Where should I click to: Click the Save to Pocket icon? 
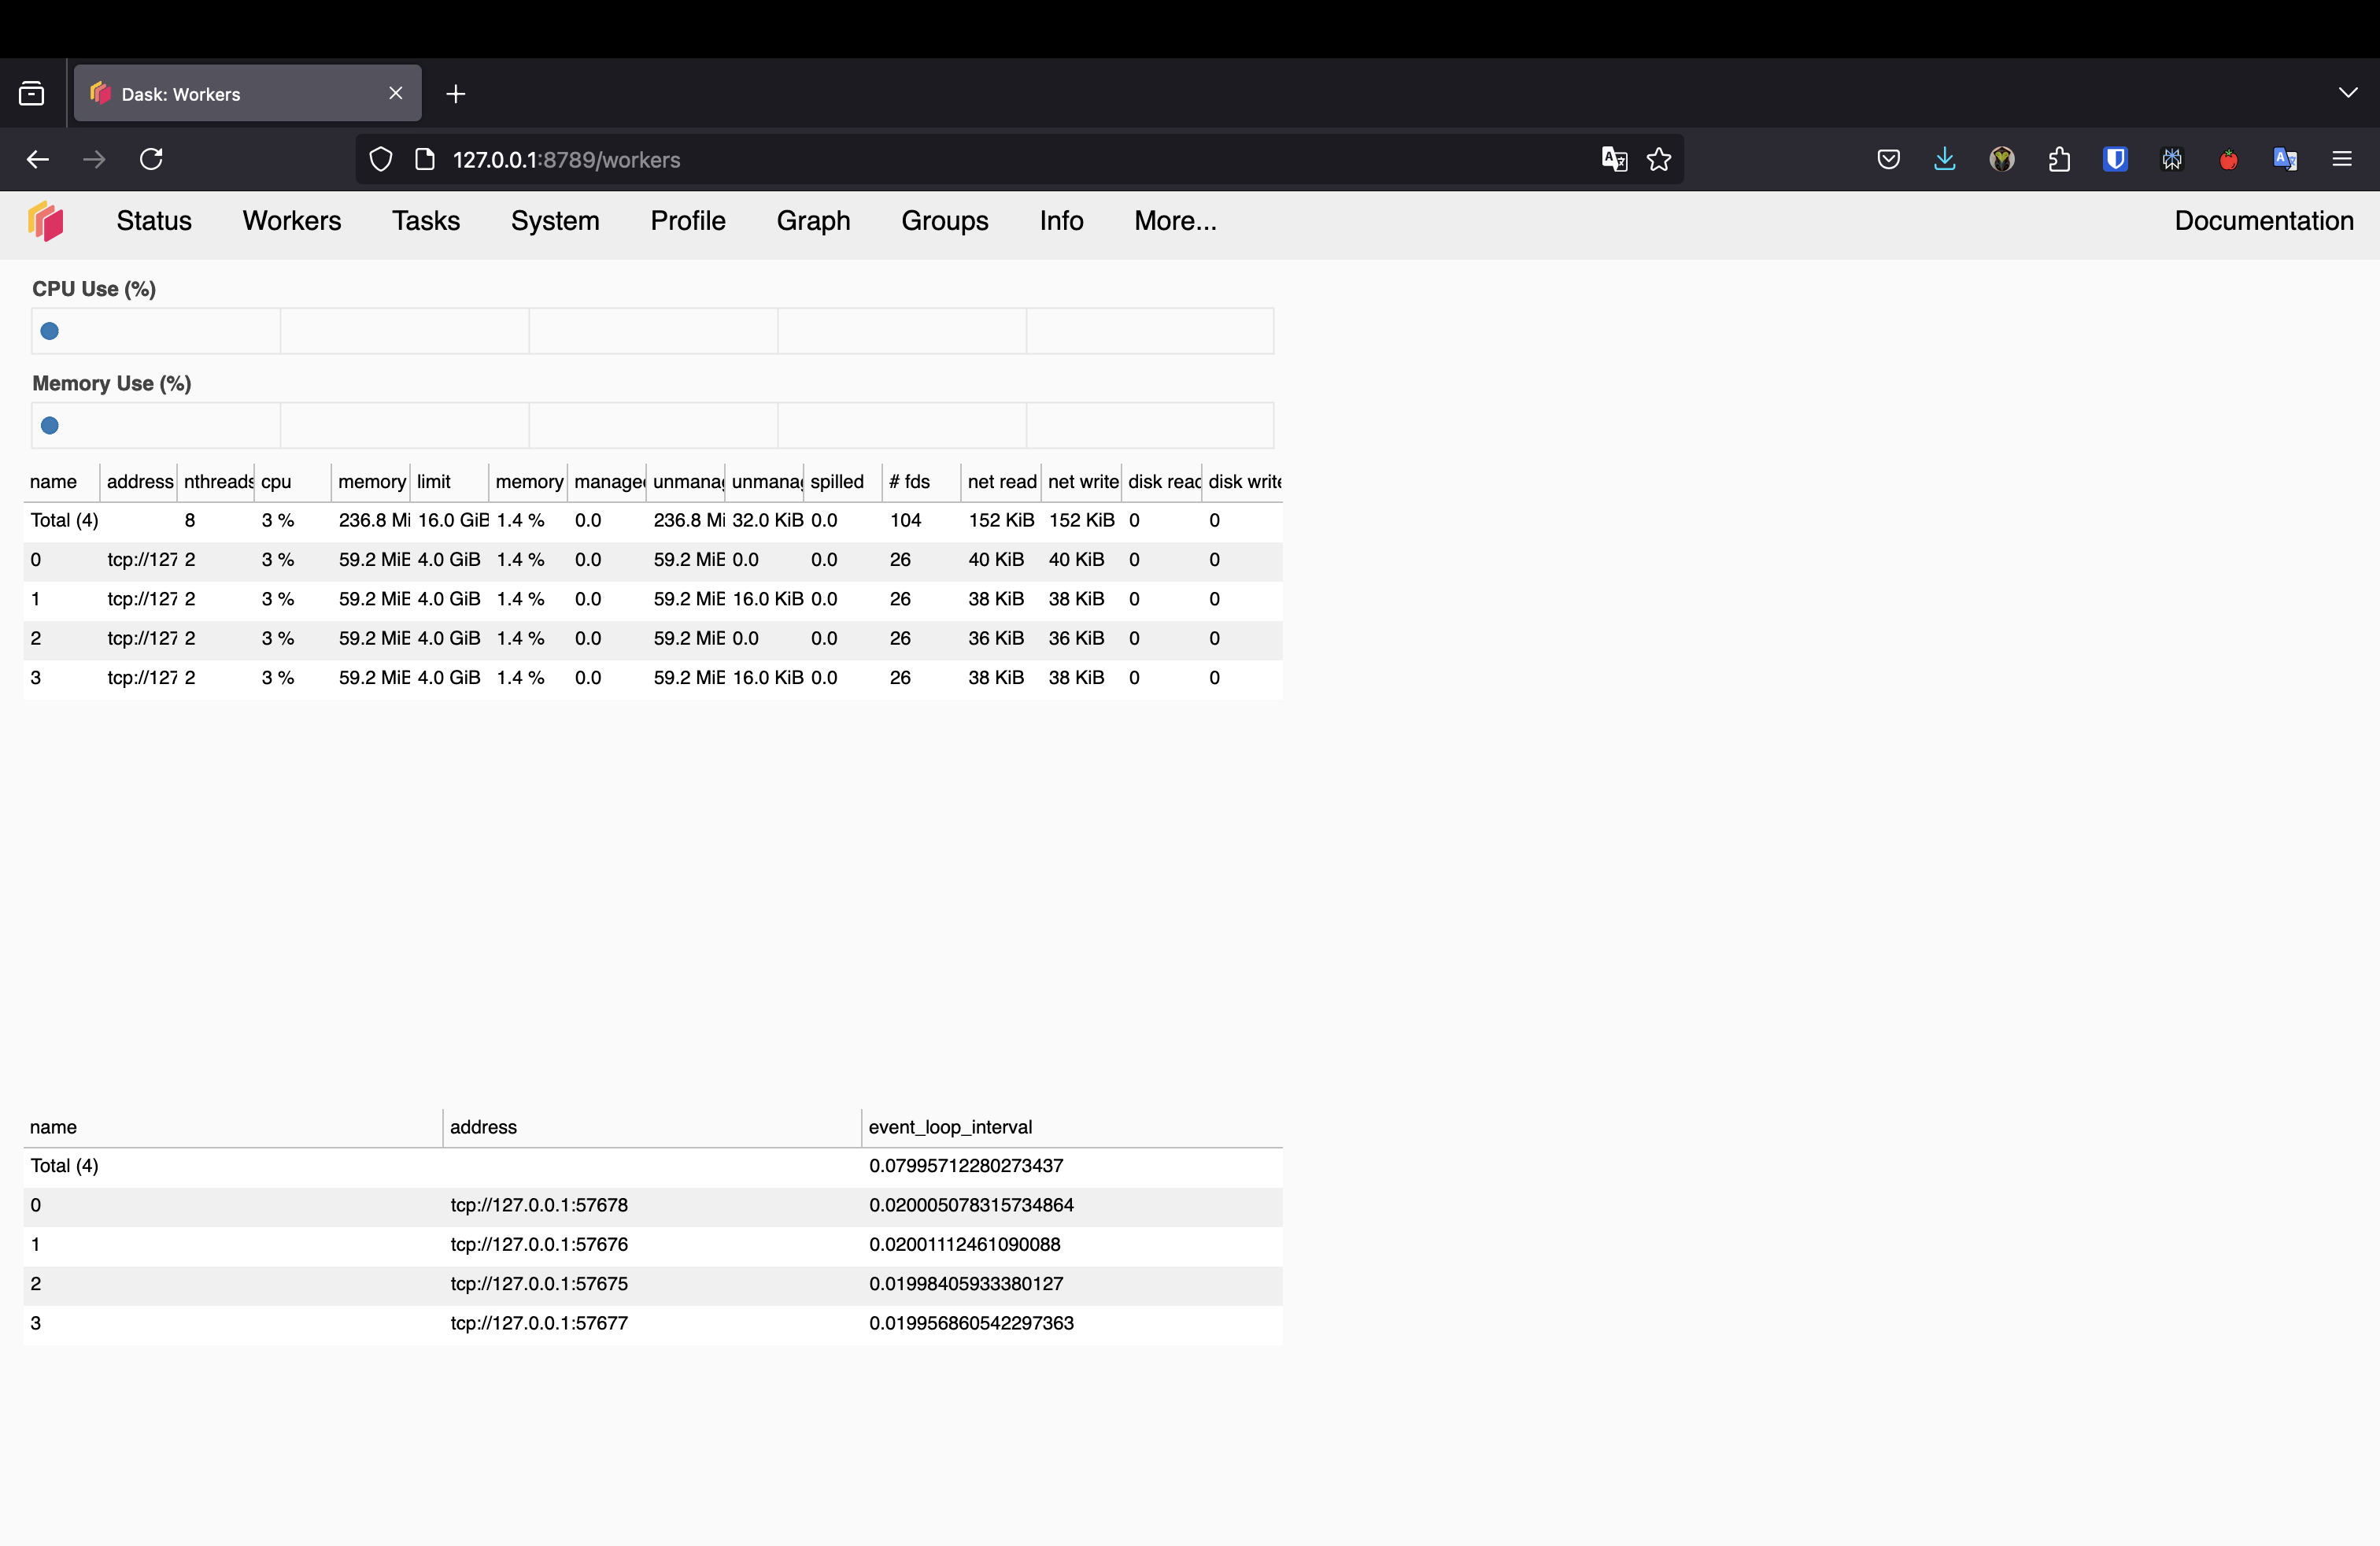[x=1888, y=159]
